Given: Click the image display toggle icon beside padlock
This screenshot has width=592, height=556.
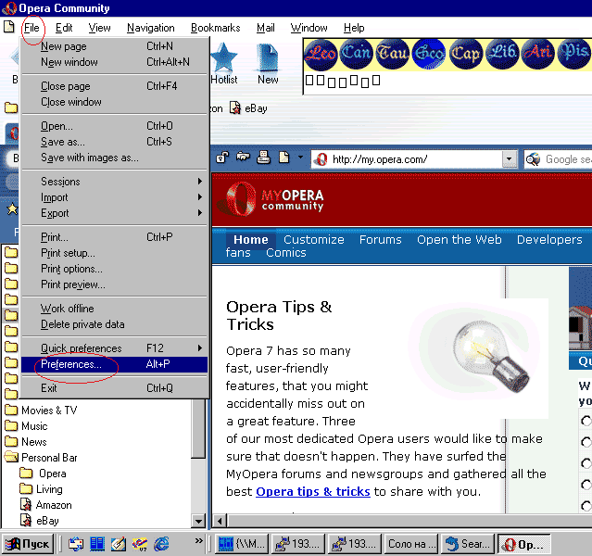Looking at the screenshot, I should coord(243,157).
